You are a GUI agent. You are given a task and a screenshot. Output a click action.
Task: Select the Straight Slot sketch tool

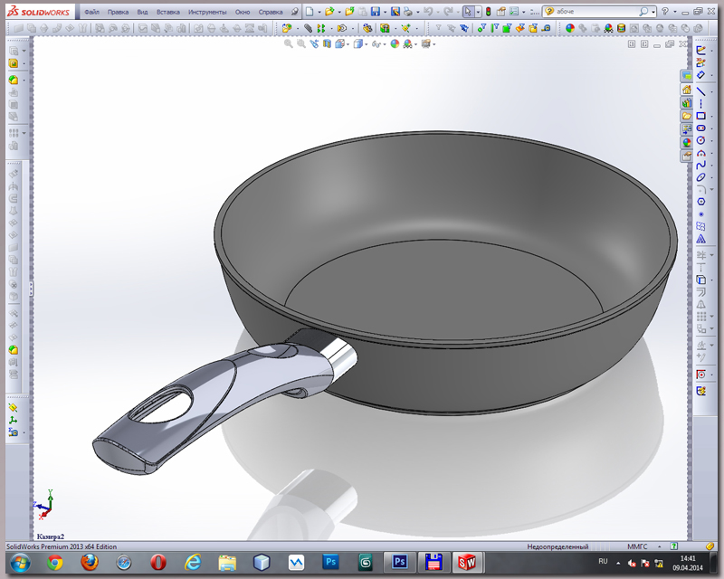(700, 128)
